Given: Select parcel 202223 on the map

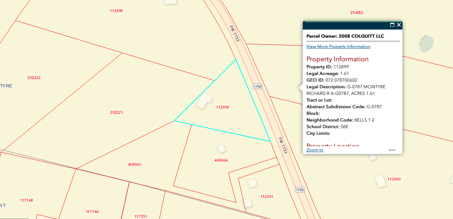Looking at the screenshot, I should [116, 112].
